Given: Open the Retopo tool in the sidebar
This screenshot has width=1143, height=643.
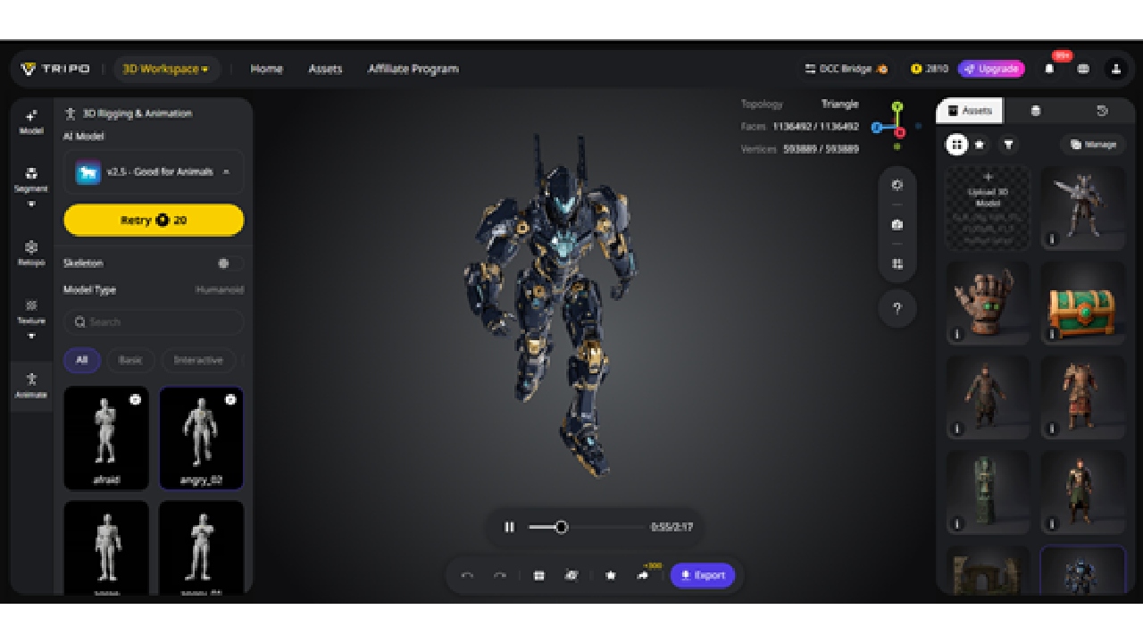Looking at the screenshot, I should pyautogui.click(x=31, y=252).
